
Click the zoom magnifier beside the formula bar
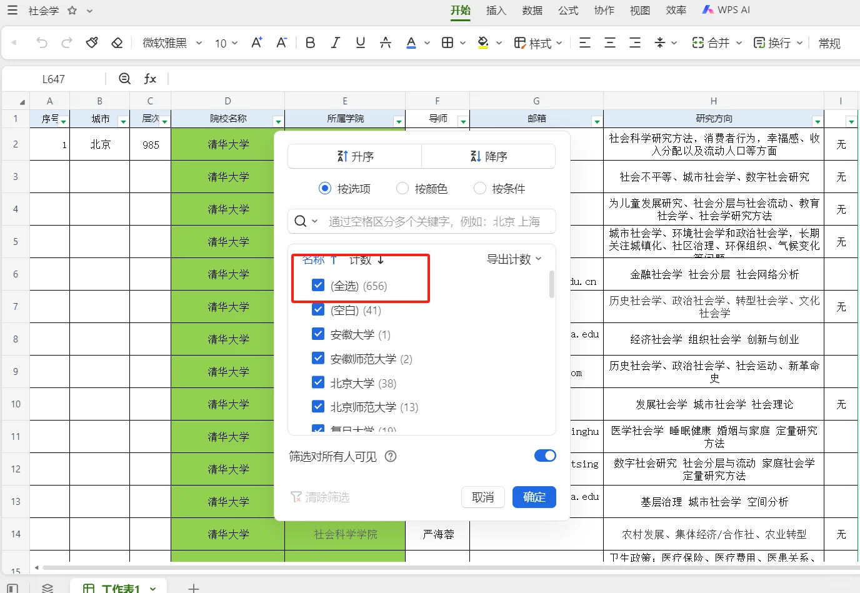tap(125, 78)
